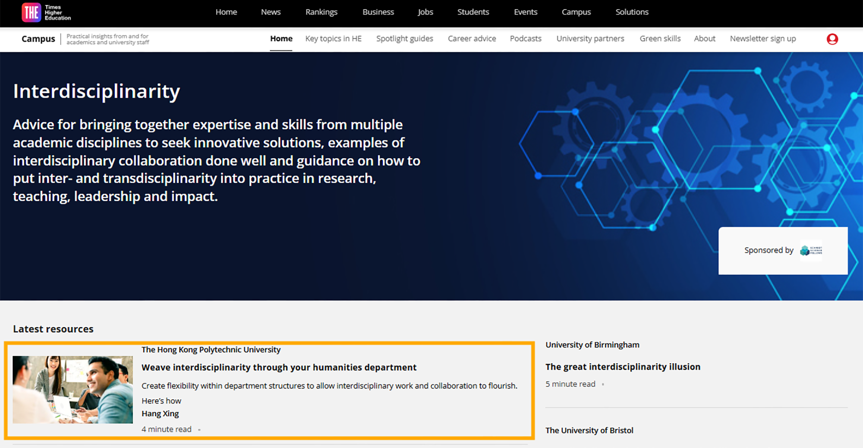Open the News menu in top bar
The width and height of the screenshot is (863, 448).
point(271,12)
